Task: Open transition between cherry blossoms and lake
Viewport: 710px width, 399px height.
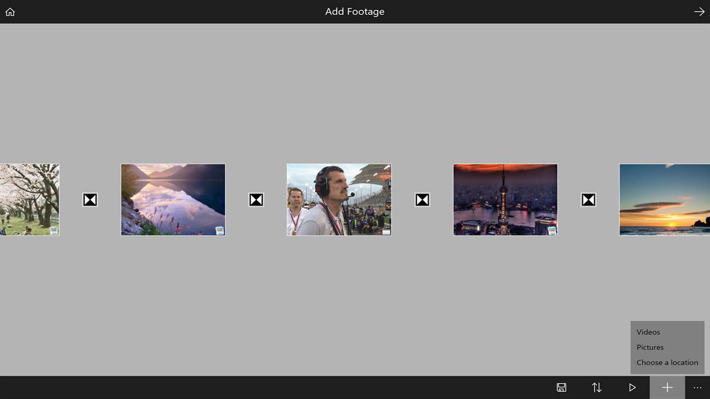Action: pos(90,199)
